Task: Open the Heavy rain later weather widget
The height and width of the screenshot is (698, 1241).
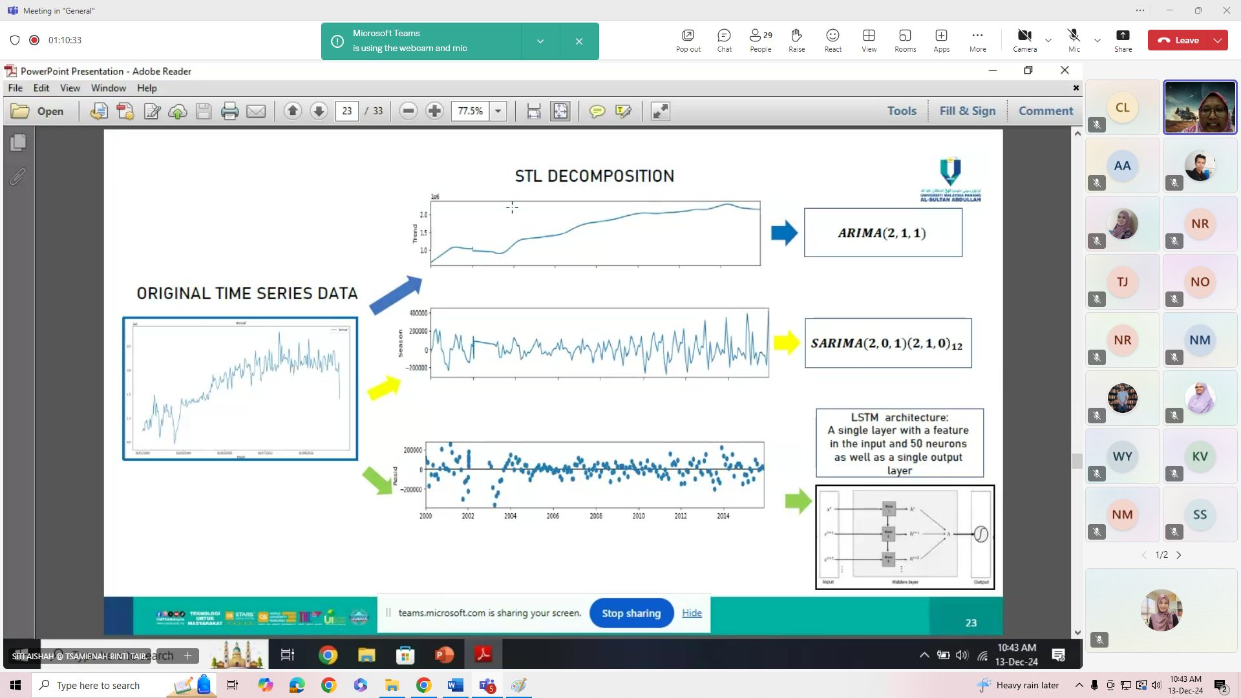Action: click(1018, 685)
